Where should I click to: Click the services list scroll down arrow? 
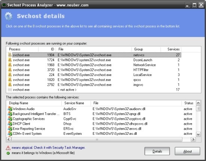[x=198, y=134]
